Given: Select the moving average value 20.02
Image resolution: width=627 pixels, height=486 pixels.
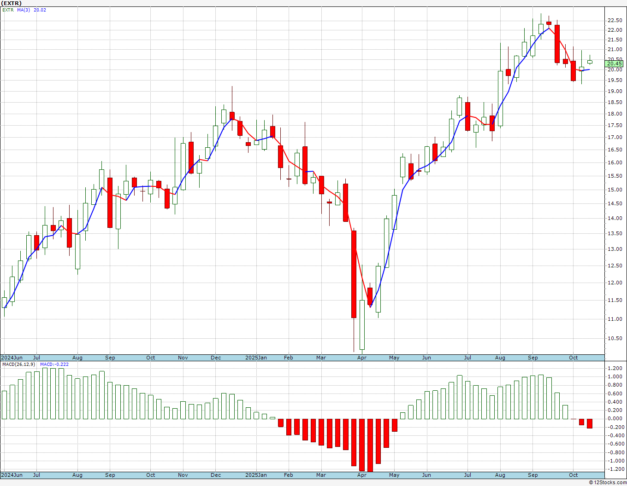Looking at the screenshot, I should tap(40, 10).
